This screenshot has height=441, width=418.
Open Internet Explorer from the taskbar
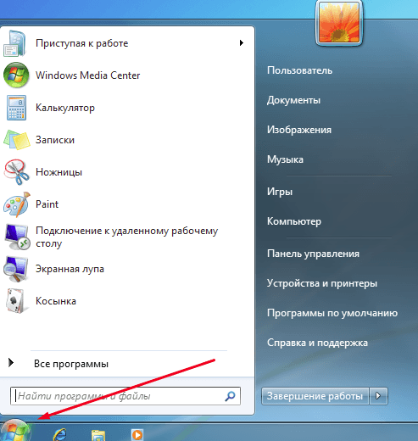click(60, 434)
